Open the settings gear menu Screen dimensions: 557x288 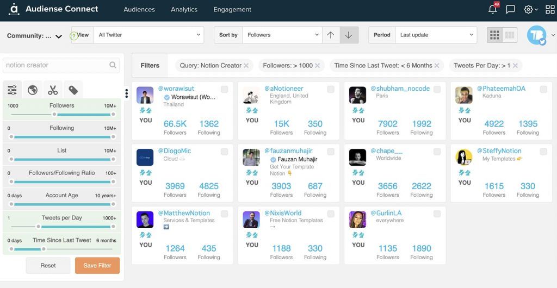pos(529,10)
